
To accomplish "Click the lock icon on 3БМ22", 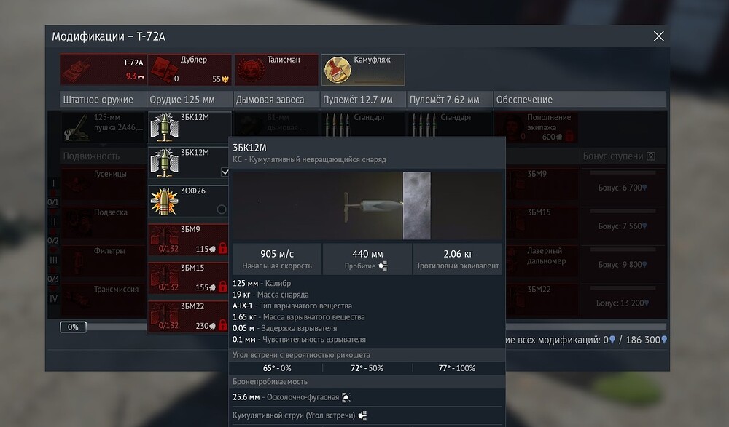I will point(222,325).
